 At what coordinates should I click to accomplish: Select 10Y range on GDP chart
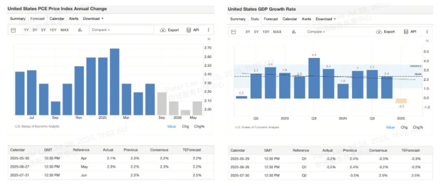(266, 32)
